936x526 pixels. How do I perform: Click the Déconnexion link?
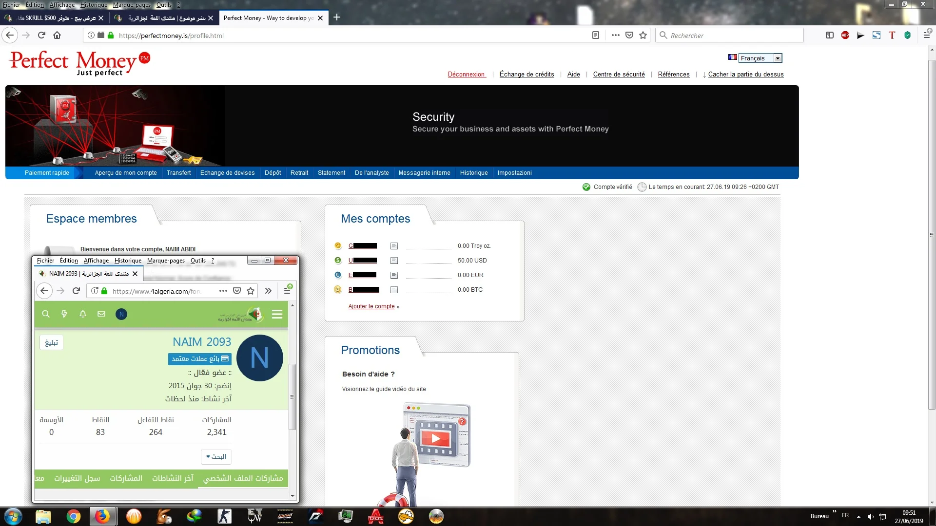point(467,75)
